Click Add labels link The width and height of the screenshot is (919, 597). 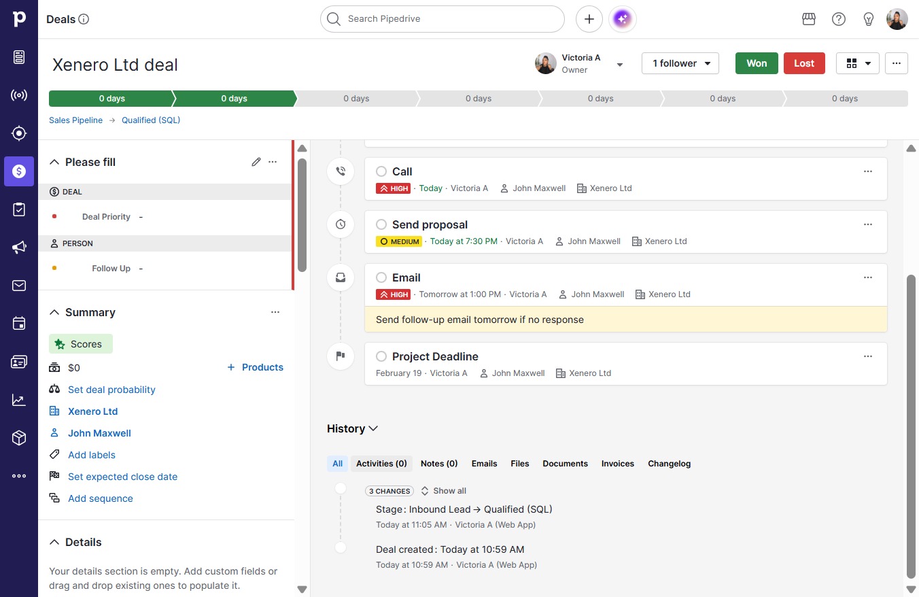click(92, 455)
